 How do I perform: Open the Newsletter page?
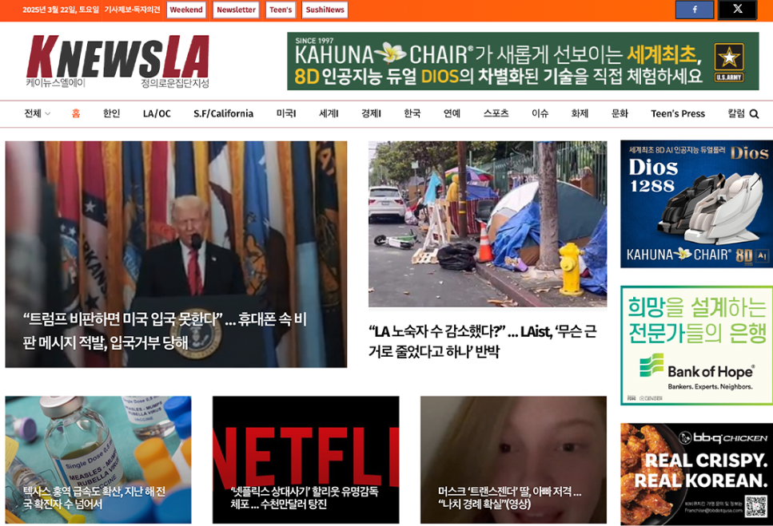point(235,10)
